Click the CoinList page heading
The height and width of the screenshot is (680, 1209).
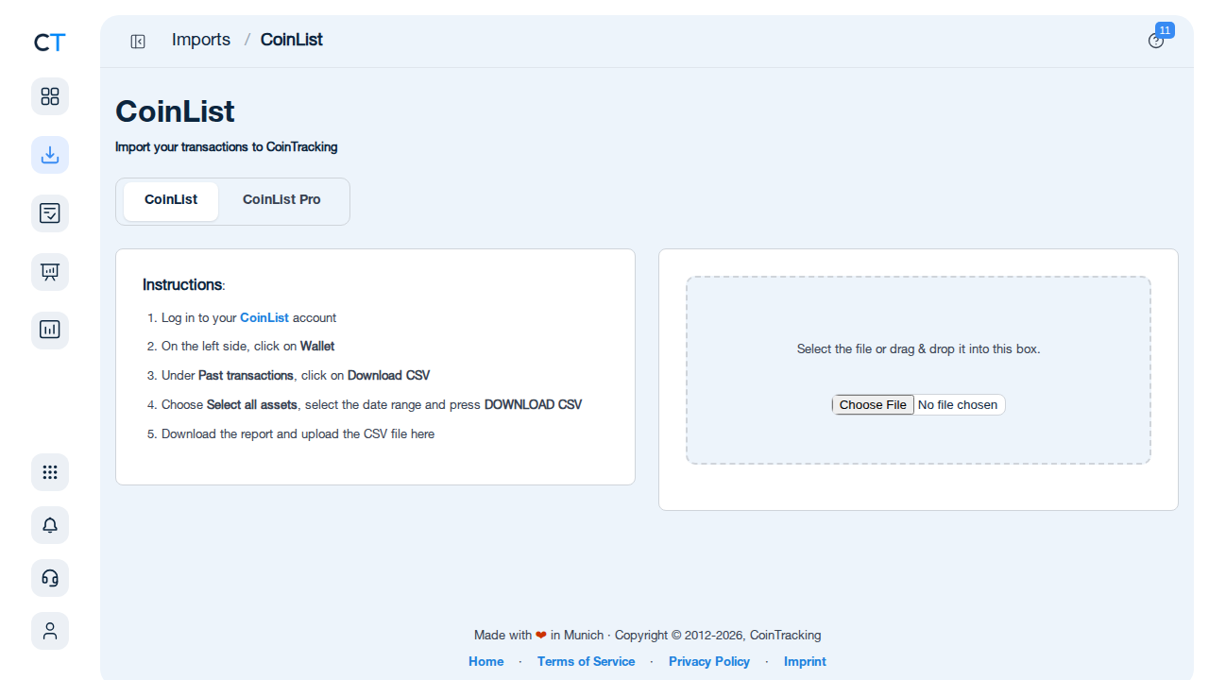pyautogui.click(x=175, y=111)
